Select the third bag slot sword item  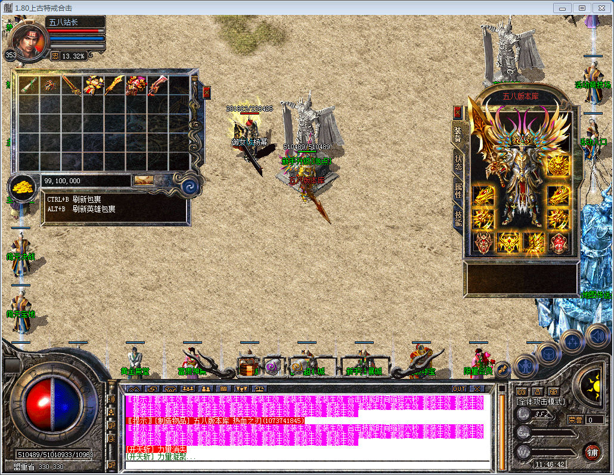(x=72, y=85)
